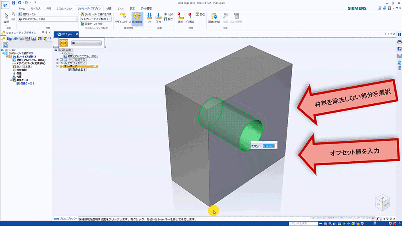Click the オフセット value input field
The width and height of the screenshot is (402, 226).
[269, 146]
